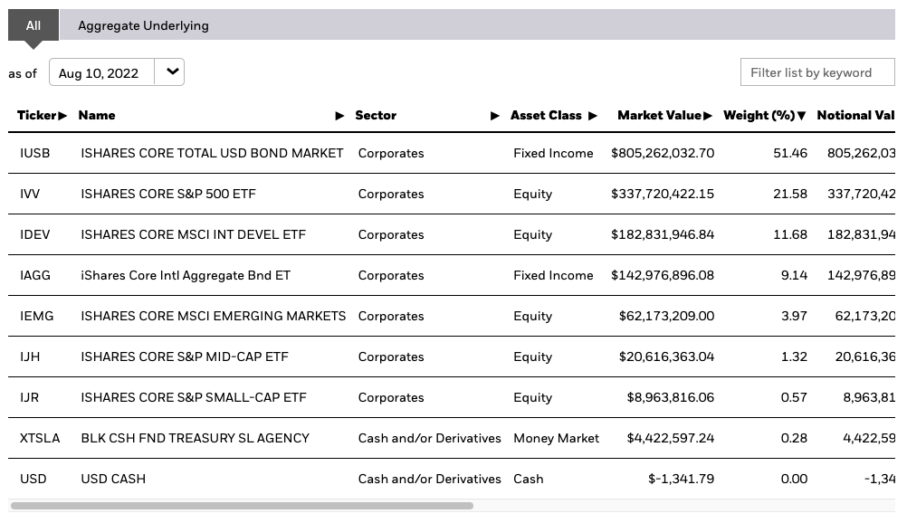
Task: Click BLK CSH FND TREASURY SL AGENCY name
Action: [195, 438]
